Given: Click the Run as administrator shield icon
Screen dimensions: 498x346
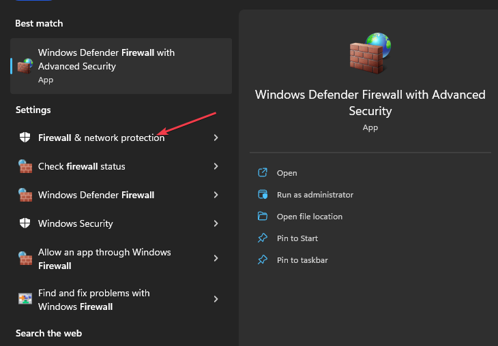Looking at the screenshot, I should pos(263,195).
